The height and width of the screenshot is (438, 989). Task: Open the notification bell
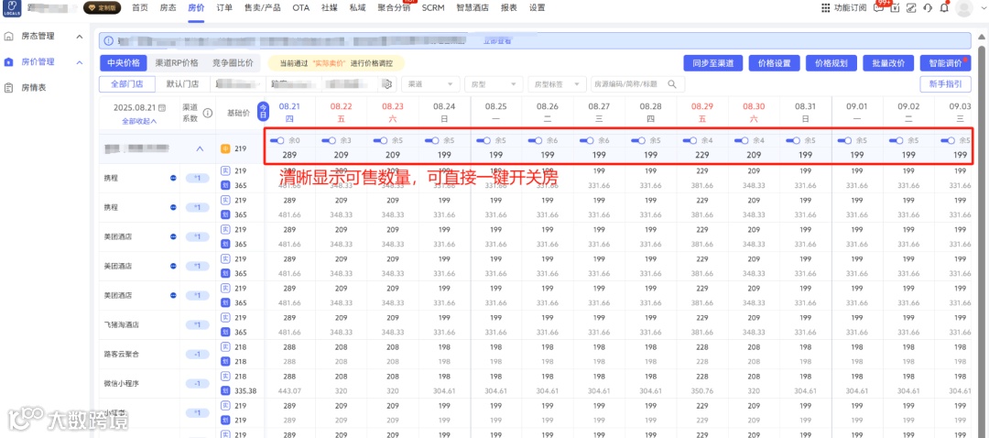[944, 7]
